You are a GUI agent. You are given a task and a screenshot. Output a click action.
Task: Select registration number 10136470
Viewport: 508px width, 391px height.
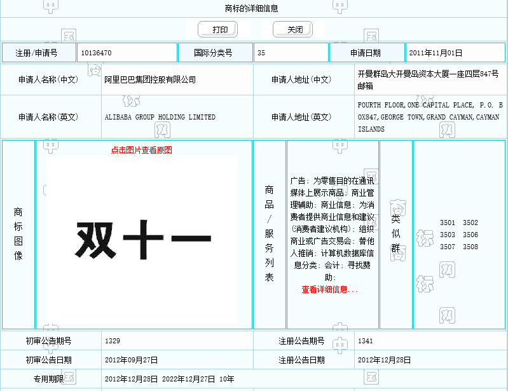96,53
